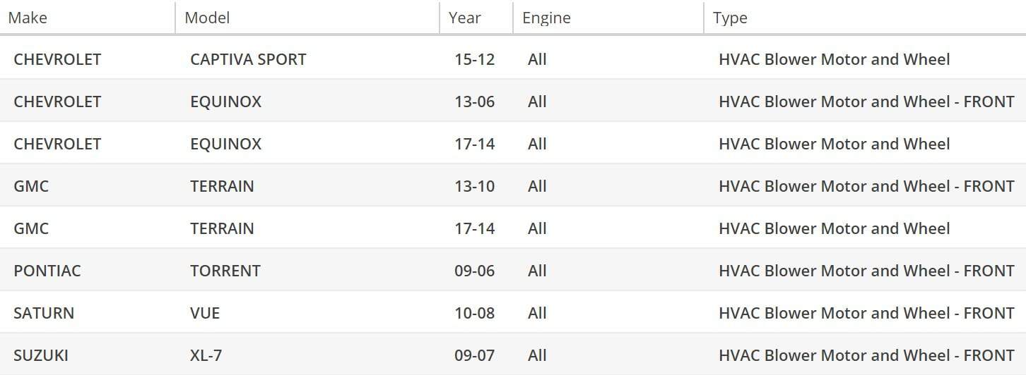Select the Chevrolet Captiva Sport row
The width and height of the screenshot is (1026, 375).
(x=57, y=59)
